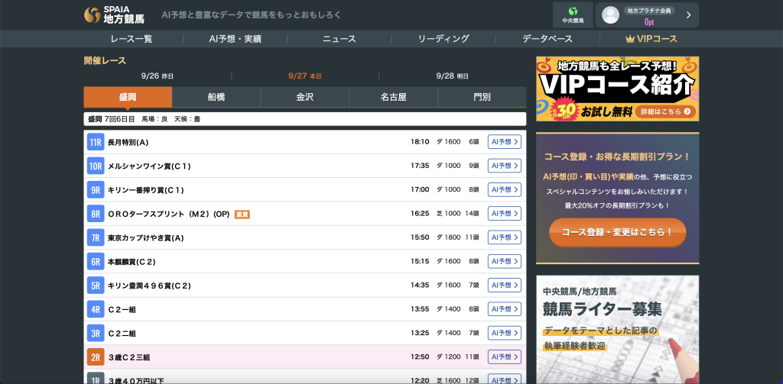783x384 pixels.
Task: Select the 9/26 昨日 date
Action: 158,76
